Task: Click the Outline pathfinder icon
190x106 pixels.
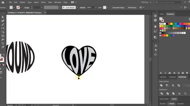Action: pyautogui.click(x=185, y=94)
